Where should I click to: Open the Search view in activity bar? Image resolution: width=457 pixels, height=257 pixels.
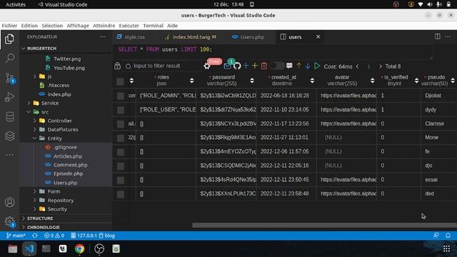click(9, 59)
